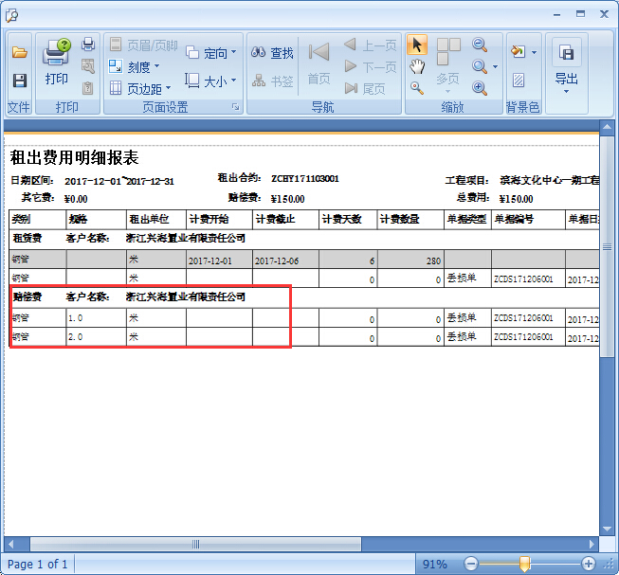The width and height of the screenshot is (619, 575).
Task: Open the Margins dropdown
Action: click(x=140, y=89)
